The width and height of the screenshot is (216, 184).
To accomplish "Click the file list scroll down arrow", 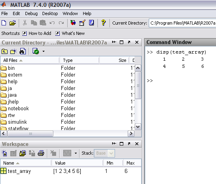I will coord(138,126).
